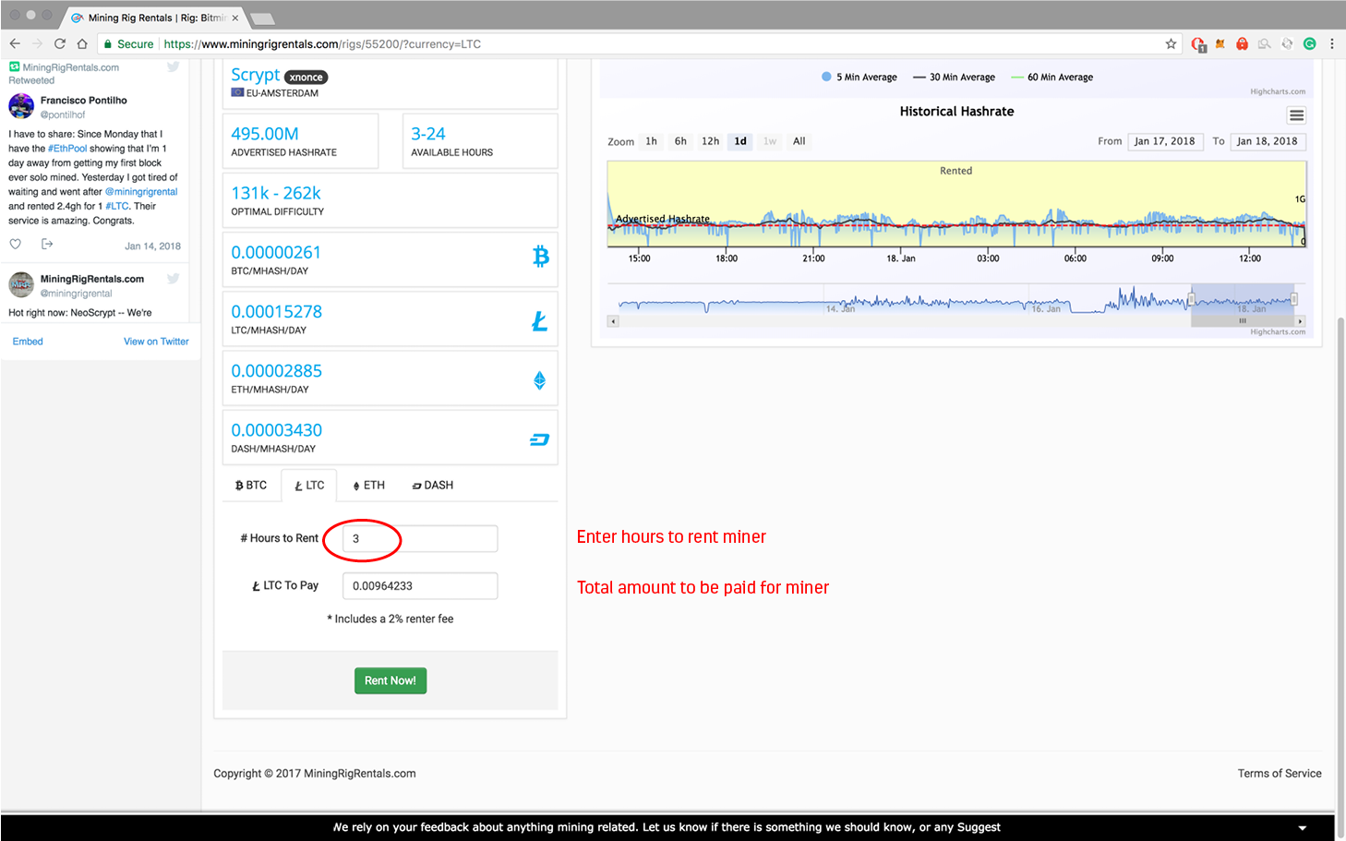This screenshot has height=841, width=1346.
Task: Like Francisco Pontilho's tweet with heart icon
Action: pyautogui.click(x=15, y=245)
